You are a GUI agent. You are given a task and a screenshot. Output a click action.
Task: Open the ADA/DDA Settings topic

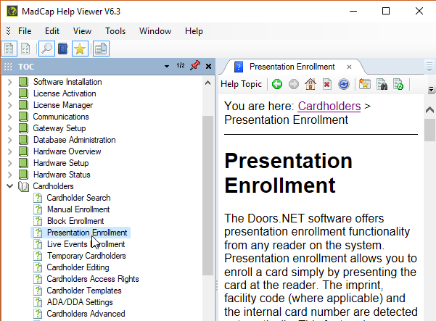coord(80,302)
